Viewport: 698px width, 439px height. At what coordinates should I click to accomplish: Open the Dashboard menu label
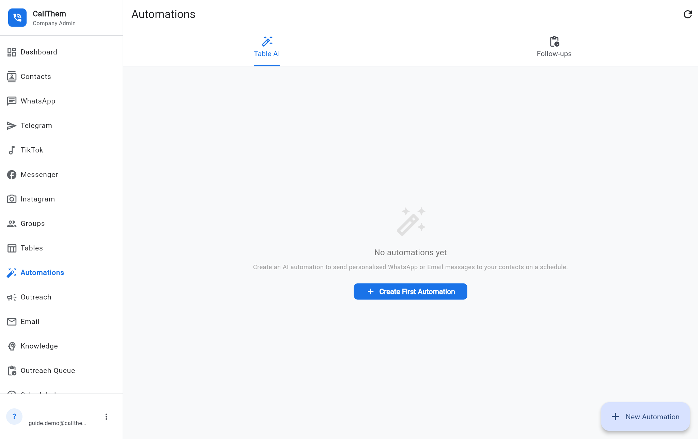(39, 52)
